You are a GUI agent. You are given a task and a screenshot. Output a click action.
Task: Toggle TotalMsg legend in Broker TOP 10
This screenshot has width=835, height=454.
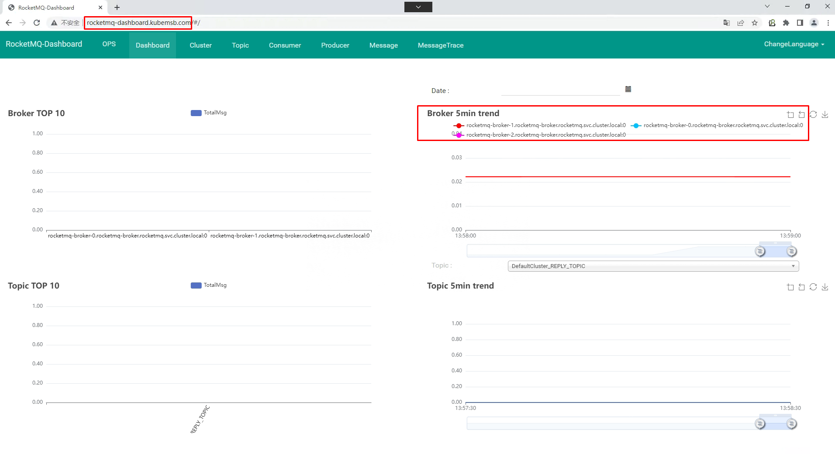pyautogui.click(x=209, y=113)
